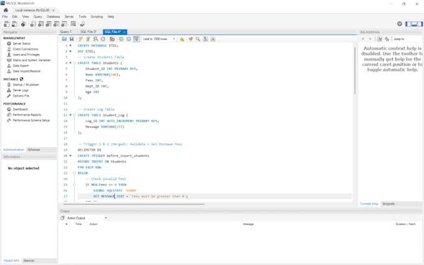Toggle the right SQL Additions sidebar
The image size is (424, 265).
pos(420,24)
